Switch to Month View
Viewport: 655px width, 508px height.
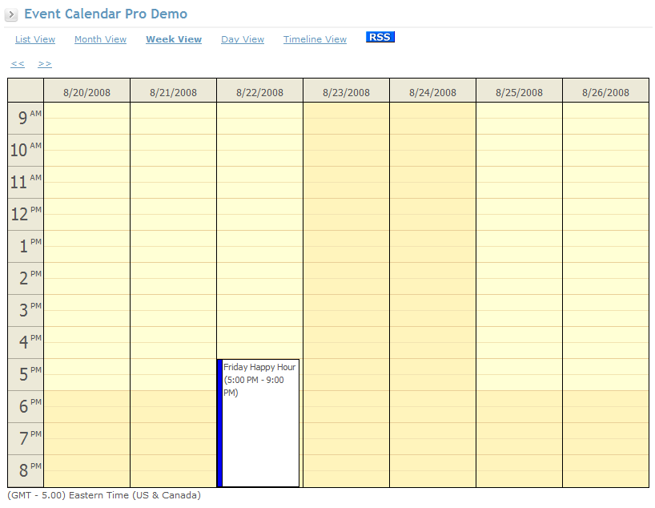[100, 39]
